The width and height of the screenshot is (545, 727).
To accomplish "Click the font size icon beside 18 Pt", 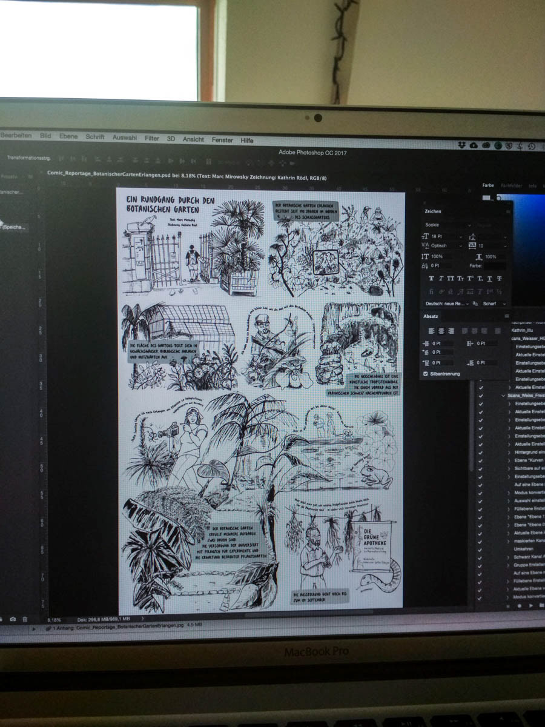I will 425,236.
